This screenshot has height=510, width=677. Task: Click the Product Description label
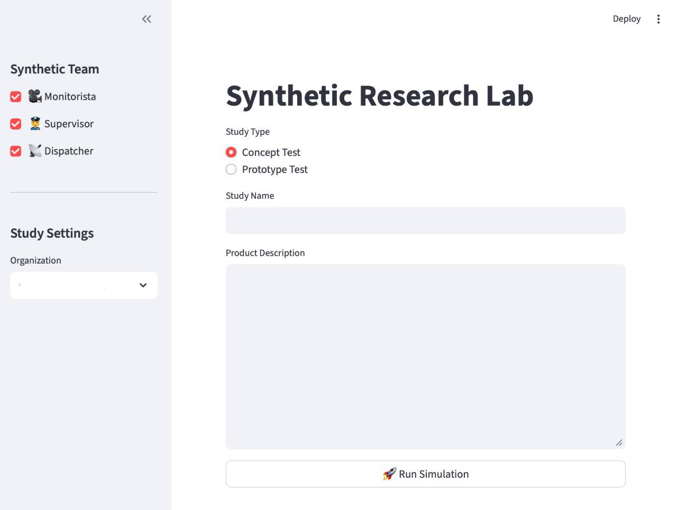[265, 253]
